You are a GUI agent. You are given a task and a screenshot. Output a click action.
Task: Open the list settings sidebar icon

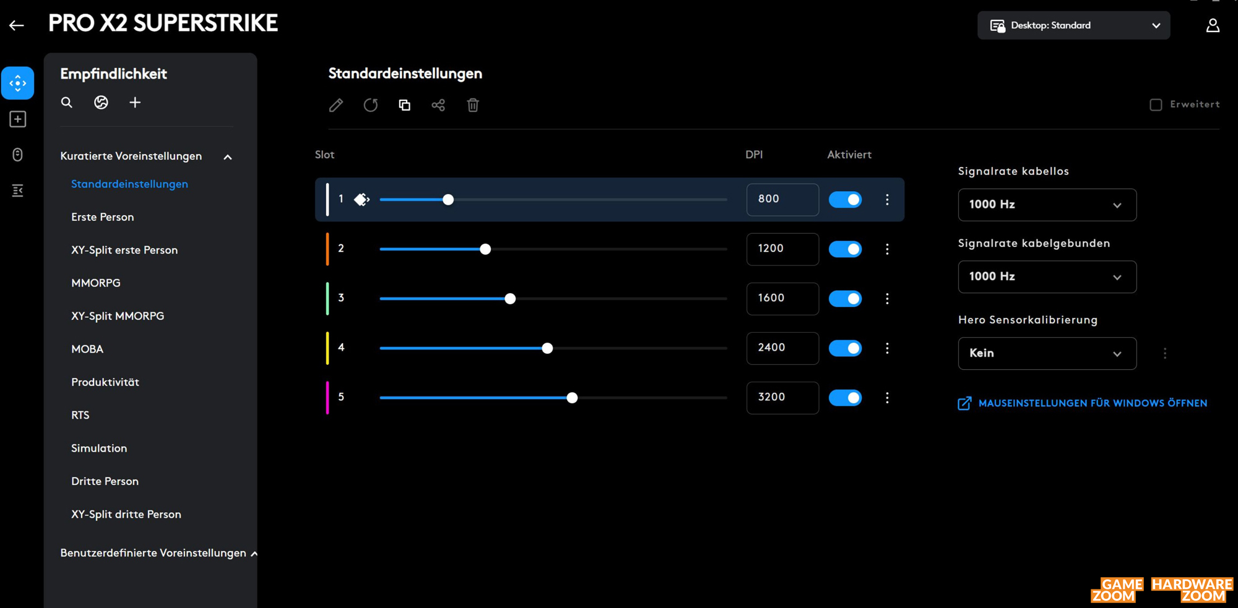(x=17, y=191)
